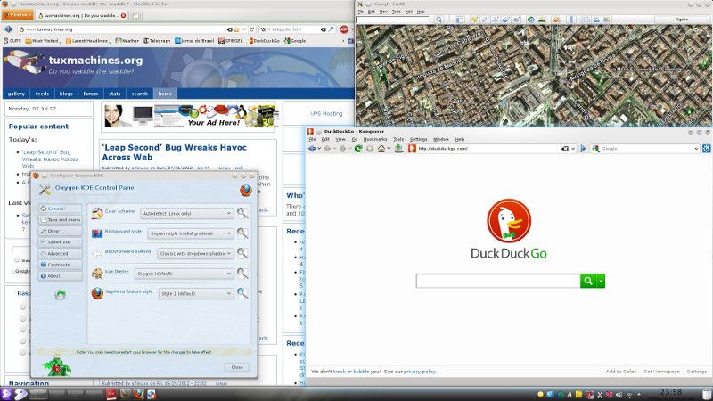Viewport: 713px width, 401px height.
Task: Click the Konqueror home button
Action: click(x=381, y=149)
